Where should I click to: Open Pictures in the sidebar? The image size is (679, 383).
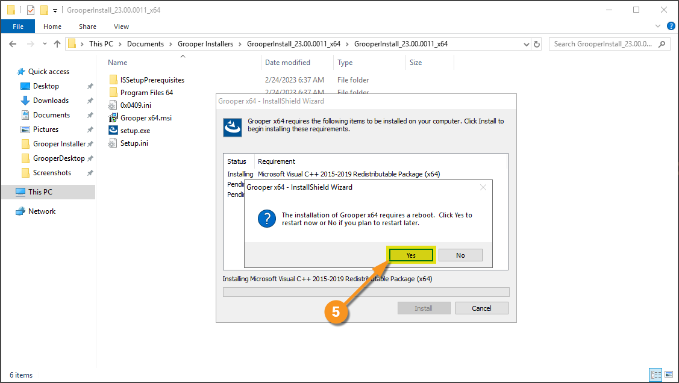click(x=45, y=129)
